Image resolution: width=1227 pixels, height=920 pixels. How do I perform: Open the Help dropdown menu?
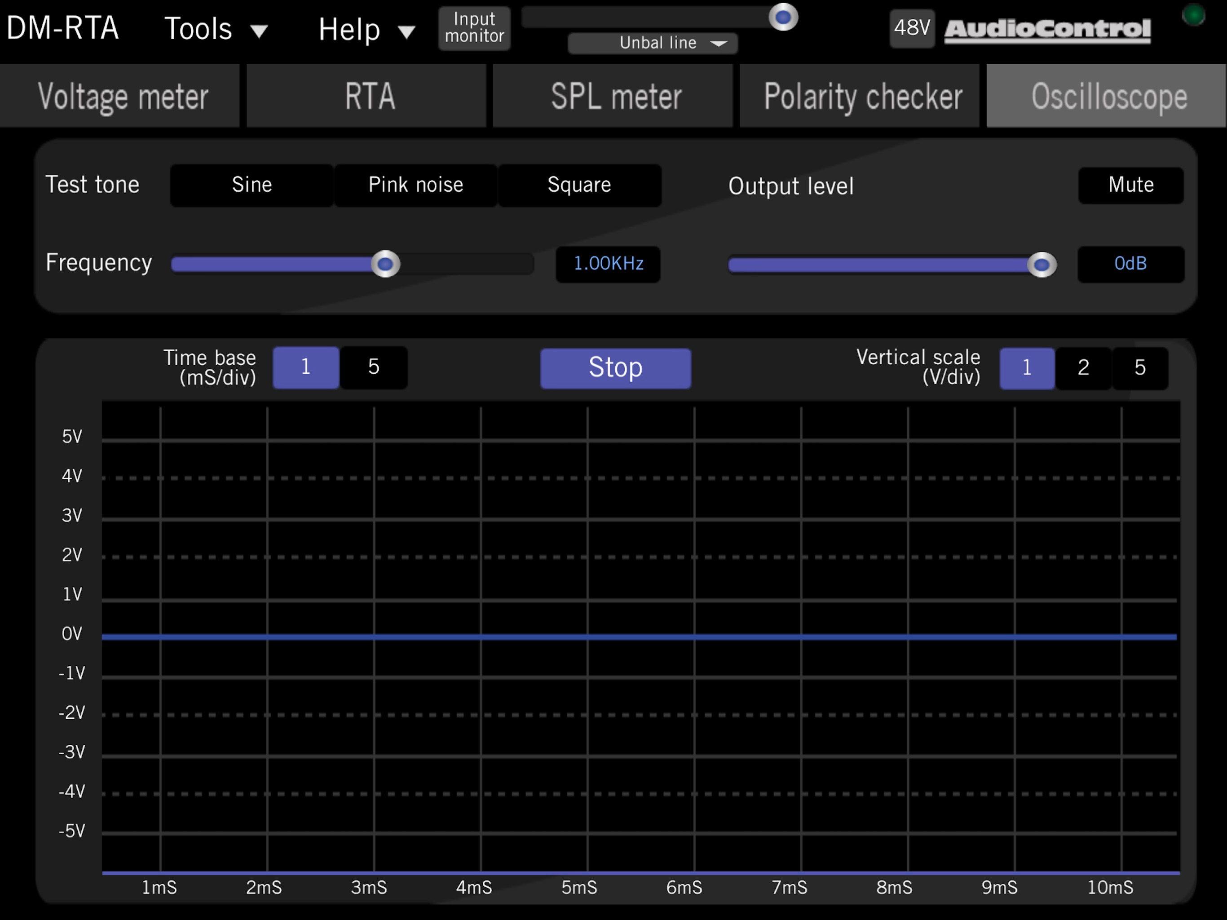[366, 29]
